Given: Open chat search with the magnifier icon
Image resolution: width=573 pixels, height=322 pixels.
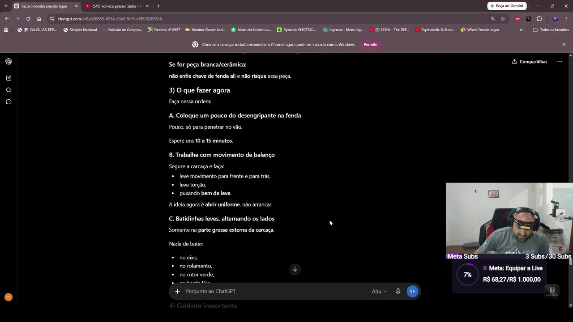Looking at the screenshot, I should pos(9,90).
